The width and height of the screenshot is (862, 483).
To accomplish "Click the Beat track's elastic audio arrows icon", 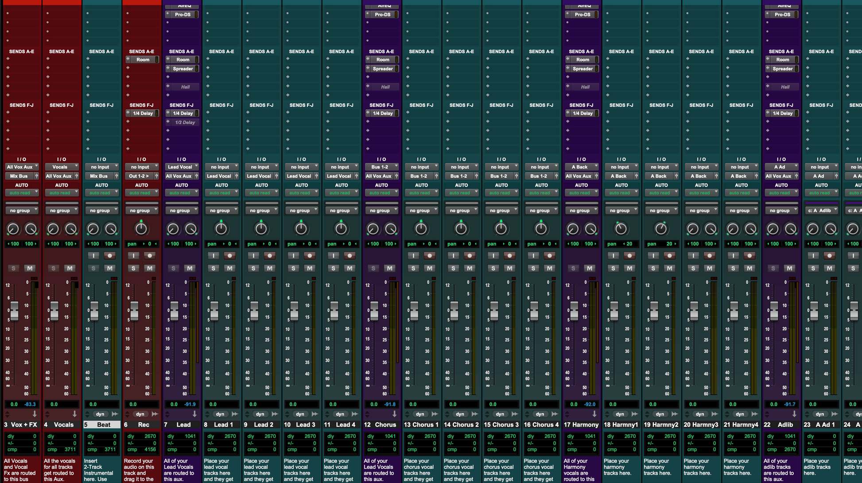I will click(115, 414).
